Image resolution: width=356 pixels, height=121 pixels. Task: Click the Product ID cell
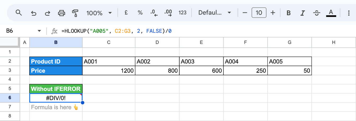tap(56, 61)
